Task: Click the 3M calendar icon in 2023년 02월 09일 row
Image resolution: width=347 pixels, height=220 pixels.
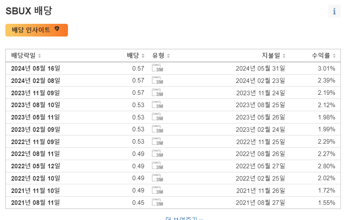Action: [157, 129]
